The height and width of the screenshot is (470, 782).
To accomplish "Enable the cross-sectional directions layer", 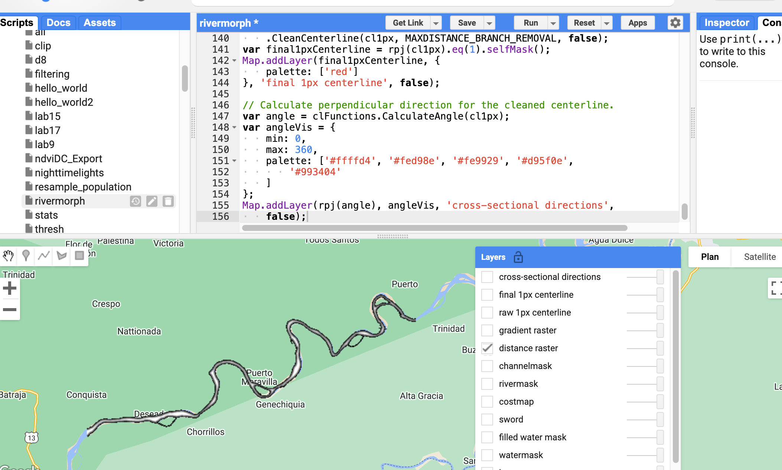I will pyautogui.click(x=487, y=277).
